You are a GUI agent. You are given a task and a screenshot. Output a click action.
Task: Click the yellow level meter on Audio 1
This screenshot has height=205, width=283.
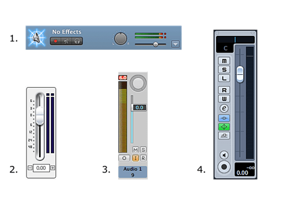[123, 117]
